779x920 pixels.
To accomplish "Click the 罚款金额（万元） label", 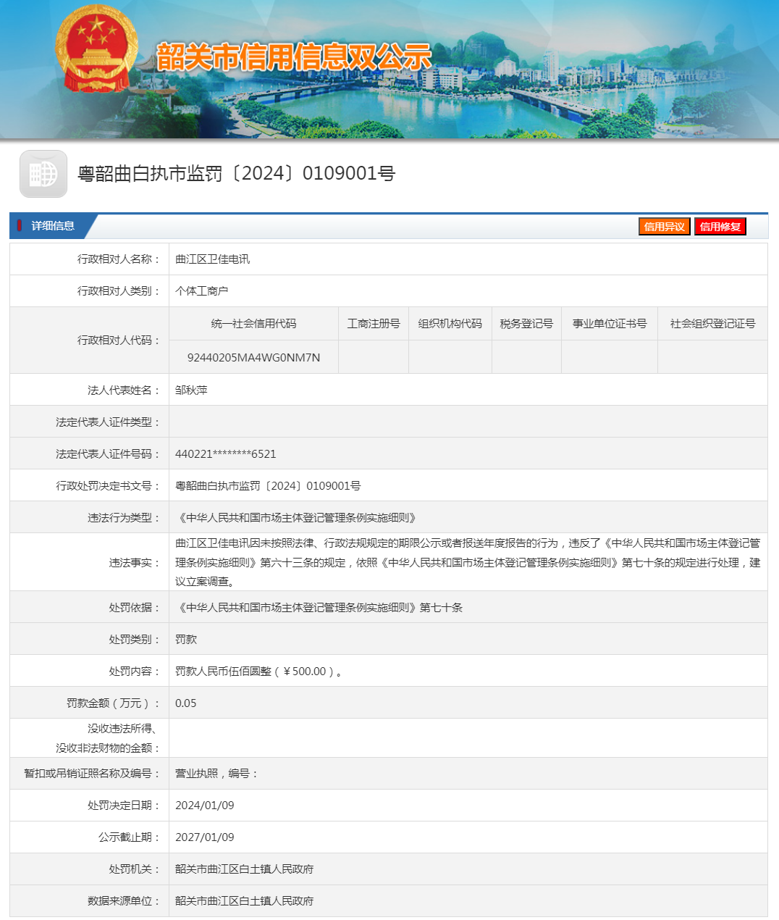I will (x=113, y=703).
